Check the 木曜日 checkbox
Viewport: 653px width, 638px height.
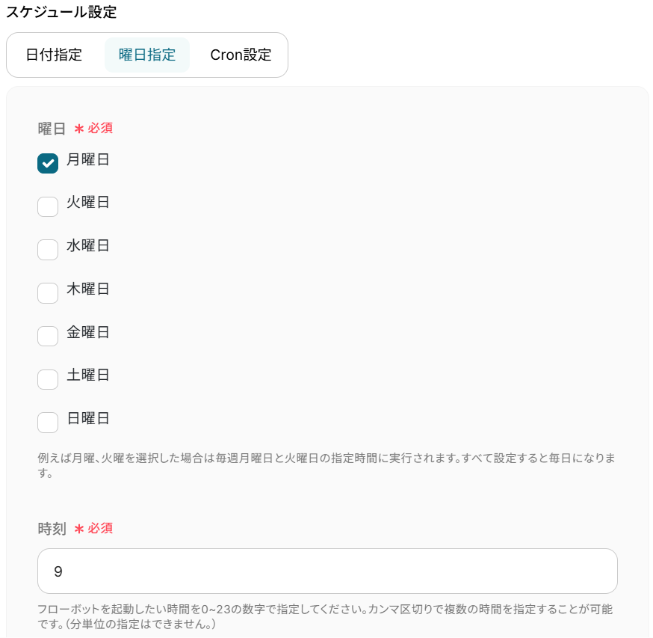[48, 293]
